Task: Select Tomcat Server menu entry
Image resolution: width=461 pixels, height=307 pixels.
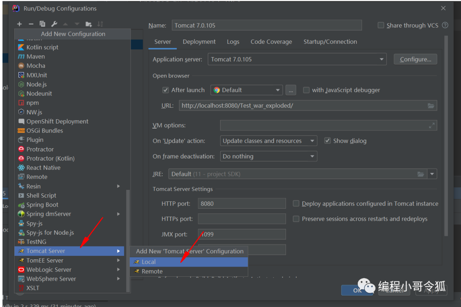Action: point(70,251)
